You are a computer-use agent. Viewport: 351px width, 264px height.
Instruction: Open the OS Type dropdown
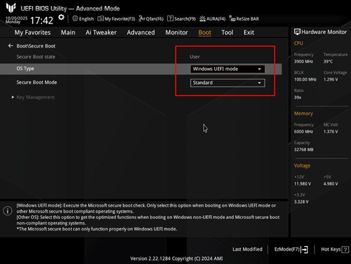pyautogui.click(x=227, y=69)
